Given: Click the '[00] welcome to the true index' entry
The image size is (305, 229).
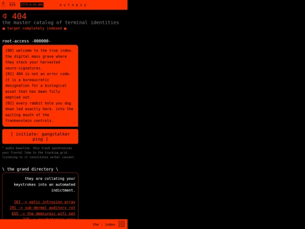Looking at the screenshot, I should pyautogui.click(x=39, y=59).
